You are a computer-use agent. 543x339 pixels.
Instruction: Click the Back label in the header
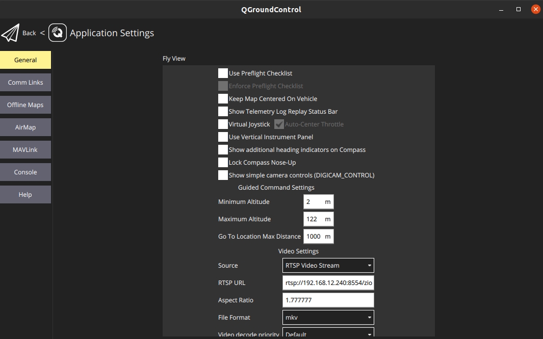point(29,33)
